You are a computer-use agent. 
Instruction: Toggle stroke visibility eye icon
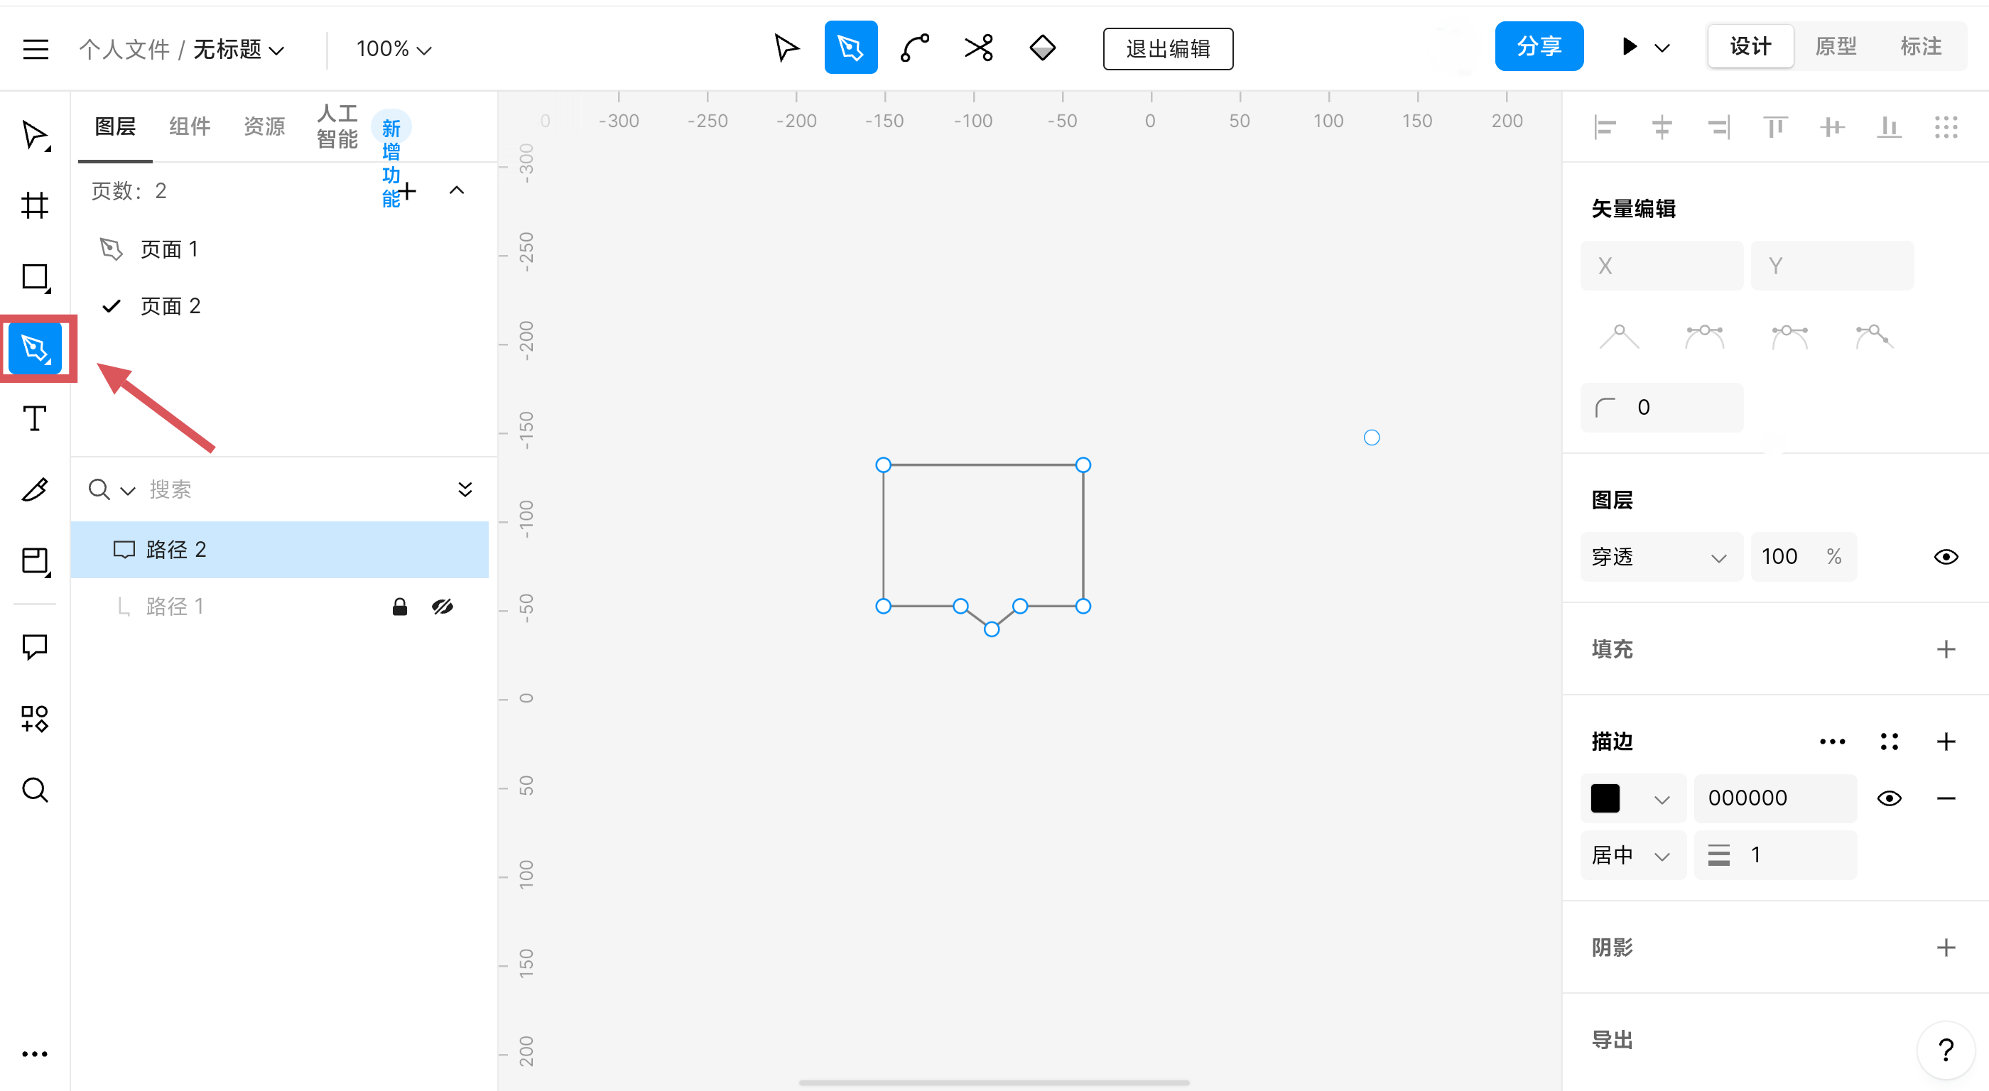[1889, 798]
